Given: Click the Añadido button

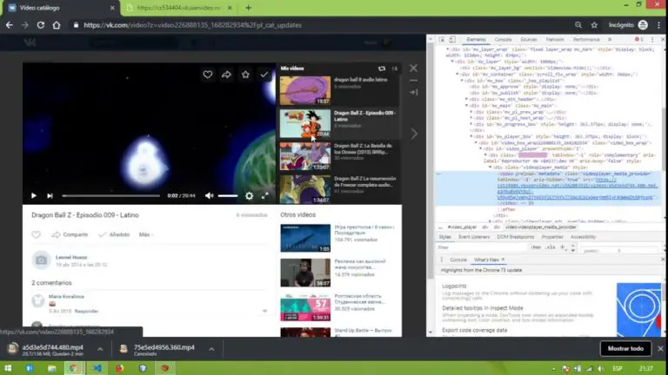Looking at the screenshot, I should click(114, 234).
